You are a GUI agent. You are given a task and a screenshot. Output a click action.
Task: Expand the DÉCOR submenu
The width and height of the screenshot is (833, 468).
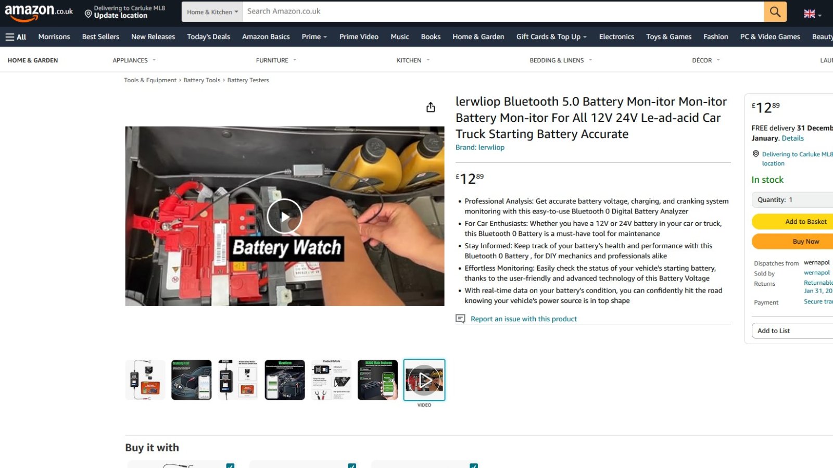706,60
